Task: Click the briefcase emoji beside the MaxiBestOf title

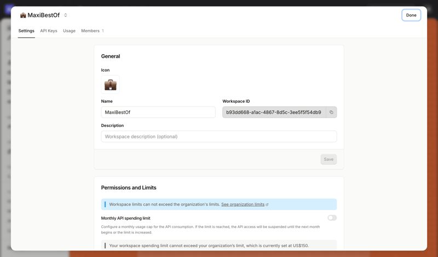Action: tap(23, 15)
